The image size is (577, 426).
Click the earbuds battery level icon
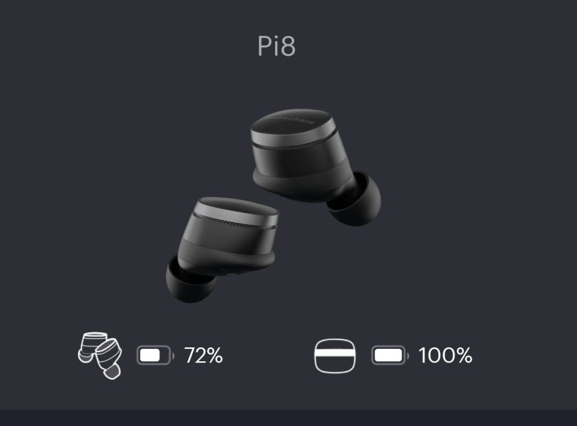pyautogui.click(x=155, y=356)
